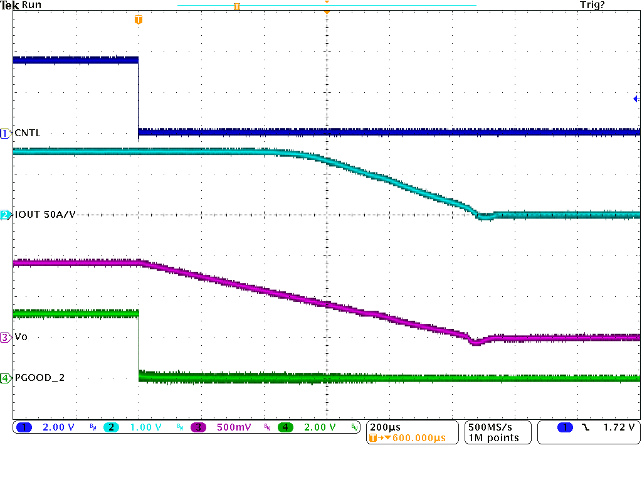Click the Run acquisition status label
The height and width of the screenshot is (482, 642).
click(32, 5)
